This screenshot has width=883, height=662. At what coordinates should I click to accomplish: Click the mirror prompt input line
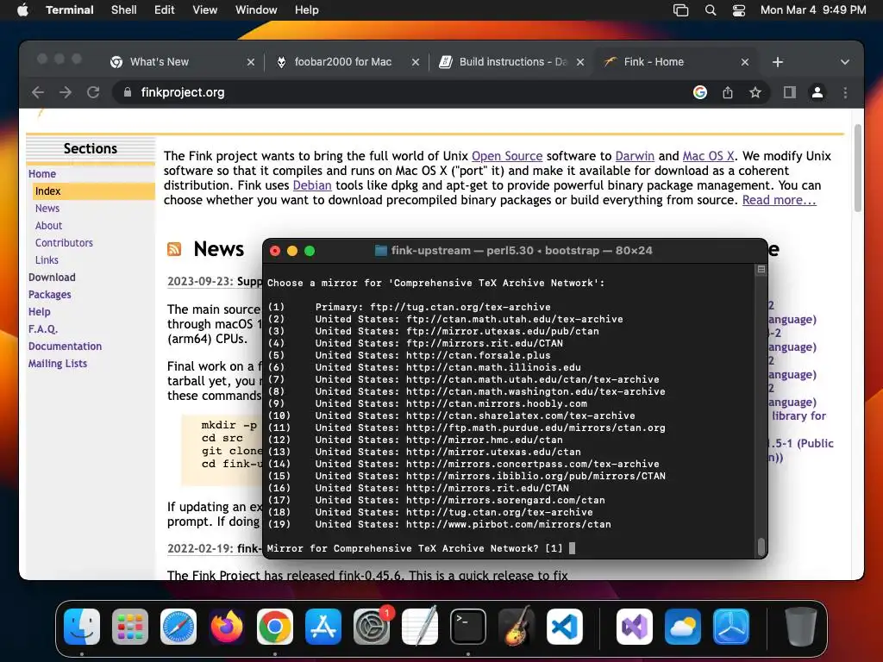pos(421,548)
